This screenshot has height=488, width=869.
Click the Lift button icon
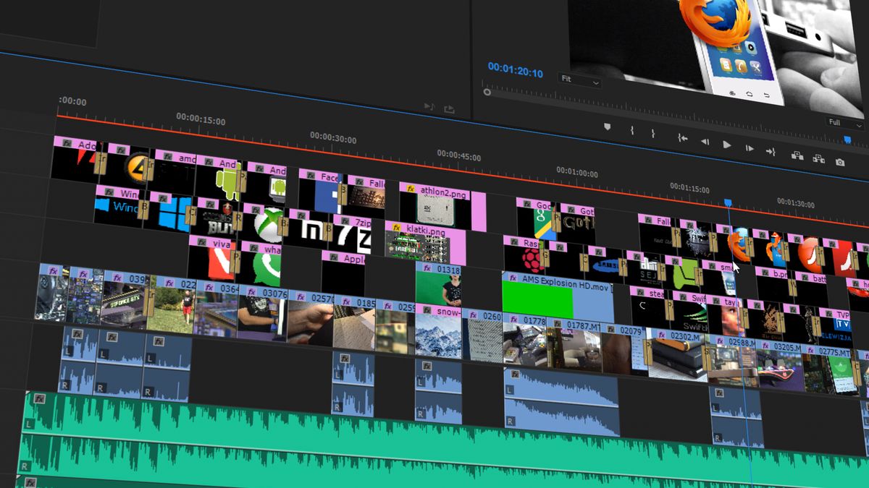797,155
